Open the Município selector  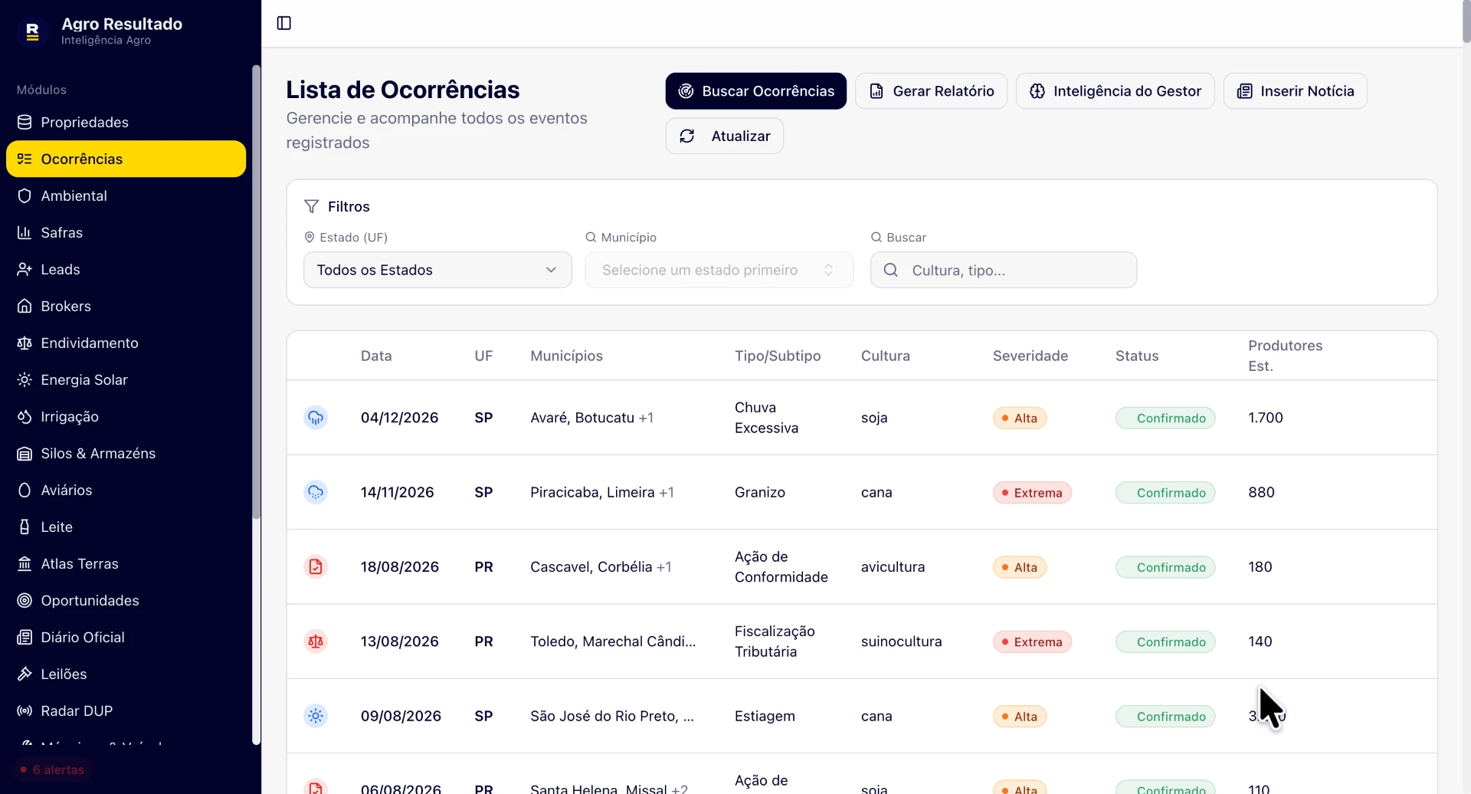(x=719, y=270)
